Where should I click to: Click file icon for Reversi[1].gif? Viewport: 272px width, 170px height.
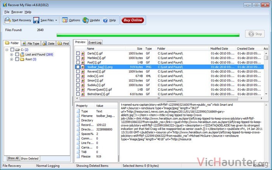point(83,71)
